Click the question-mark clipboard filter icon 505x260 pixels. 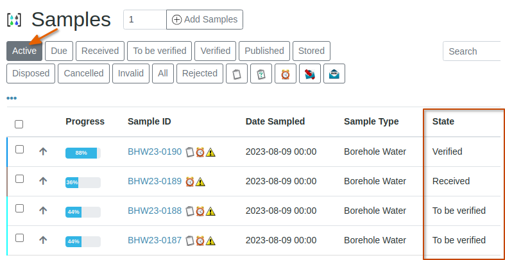tap(261, 74)
